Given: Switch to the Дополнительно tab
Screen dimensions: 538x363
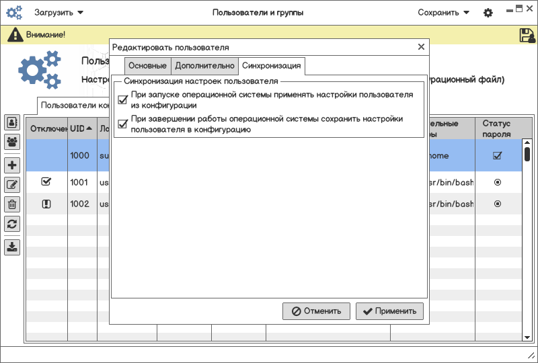Looking at the screenshot, I should tap(204, 65).
